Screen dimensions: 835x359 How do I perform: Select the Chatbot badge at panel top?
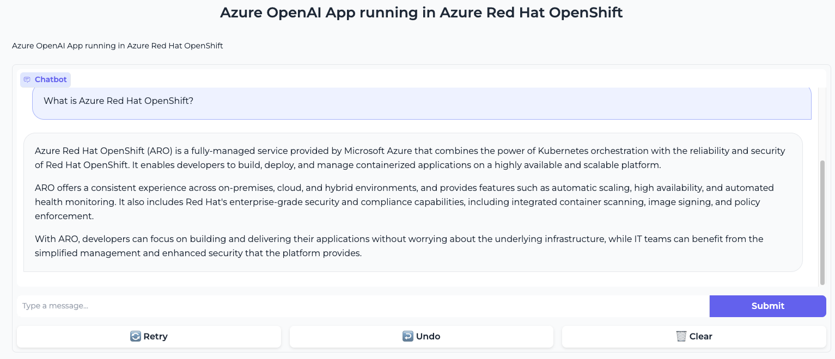point(45,79)
